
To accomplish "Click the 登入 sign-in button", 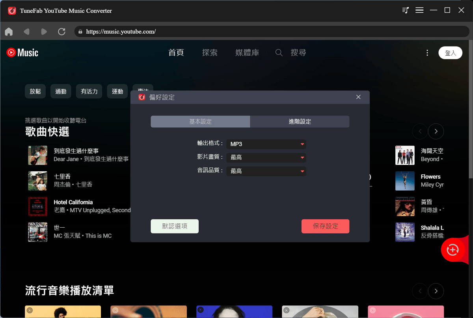I will coord(450,52).
